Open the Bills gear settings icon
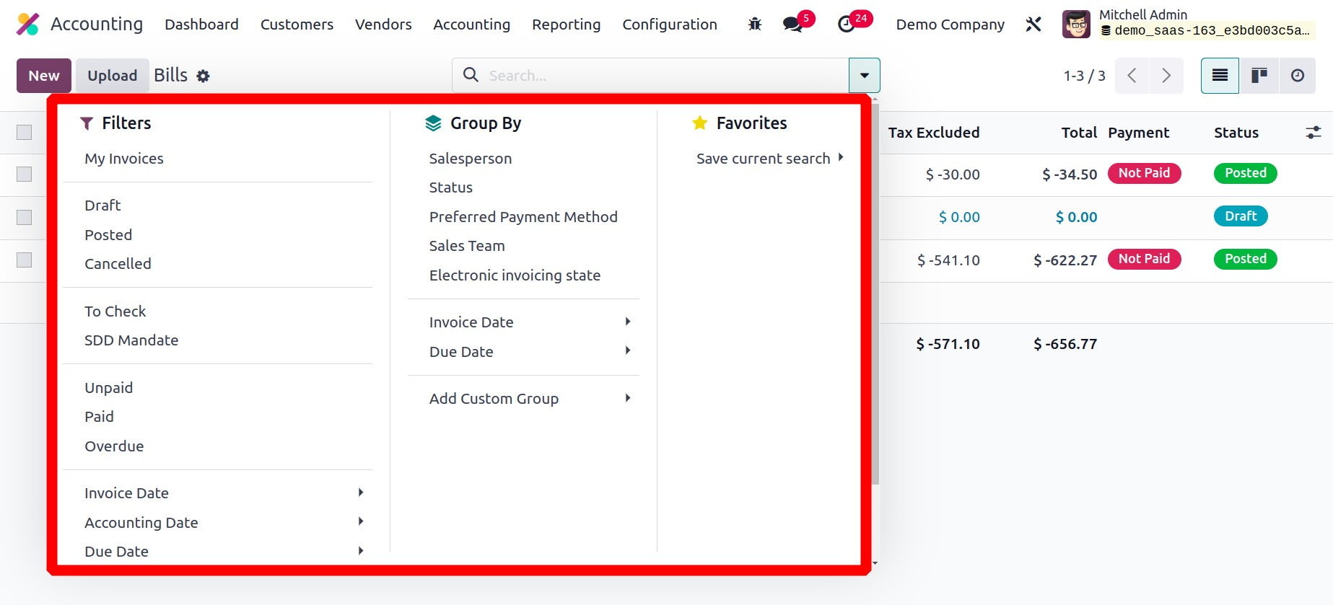The width and height of the screenshot is (1333, 605). coord(204,76)
